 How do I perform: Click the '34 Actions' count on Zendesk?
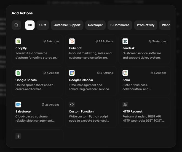point(159,41)
